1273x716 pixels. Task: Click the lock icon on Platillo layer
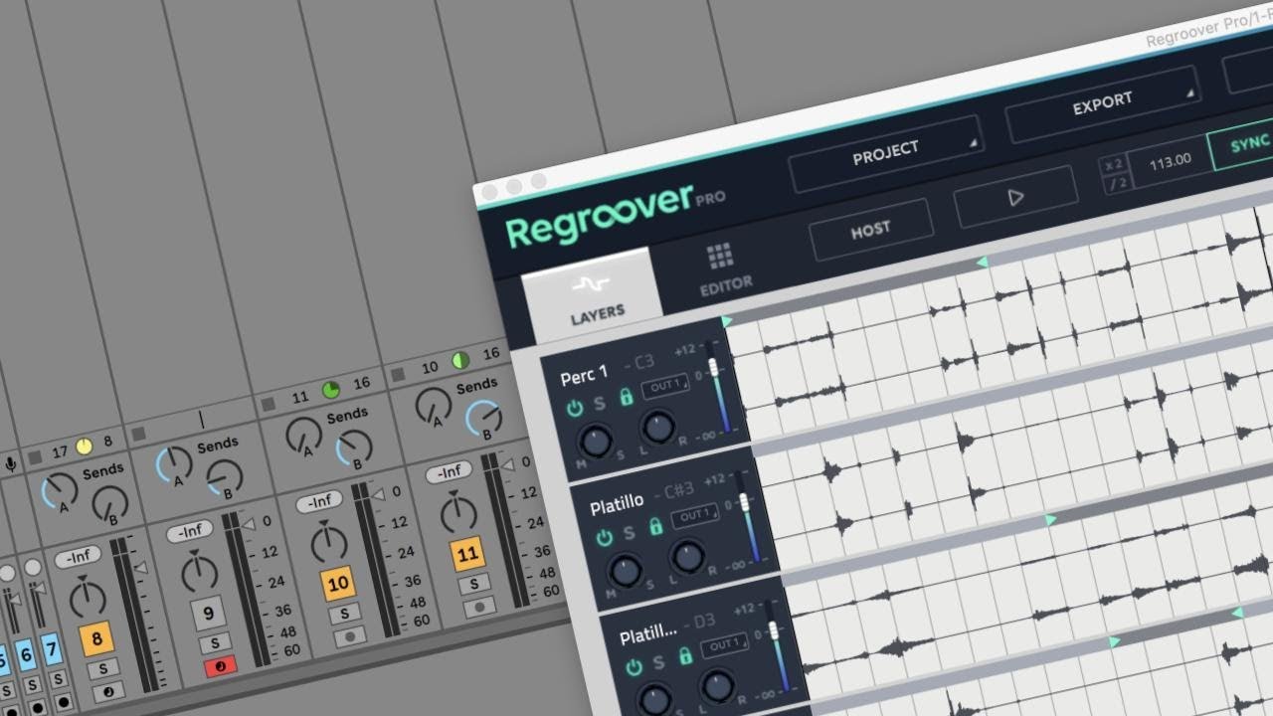click(655, 527)
